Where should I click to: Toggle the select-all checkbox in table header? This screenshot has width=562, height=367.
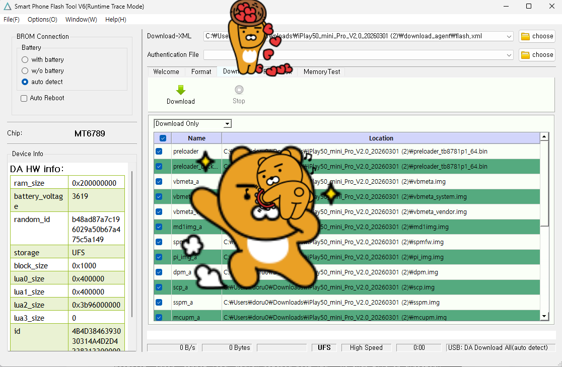pos(163,138)
